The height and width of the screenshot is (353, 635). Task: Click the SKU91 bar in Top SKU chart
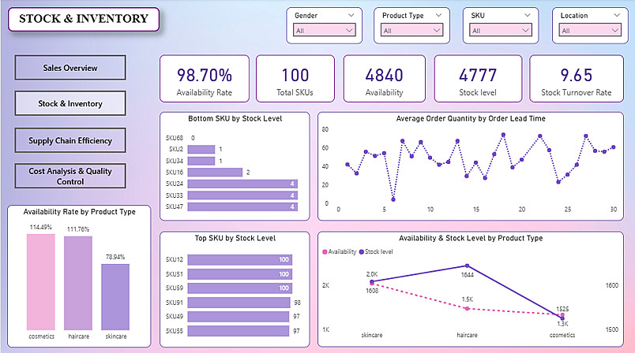[x=239, y=303]
